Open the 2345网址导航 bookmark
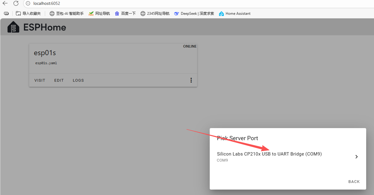Image resolution: width=374 pixels, height=195 pixels. click(x=155, y=14)
